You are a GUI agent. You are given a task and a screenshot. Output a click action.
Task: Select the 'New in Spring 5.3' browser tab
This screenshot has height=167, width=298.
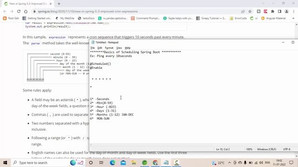(28, 4)
